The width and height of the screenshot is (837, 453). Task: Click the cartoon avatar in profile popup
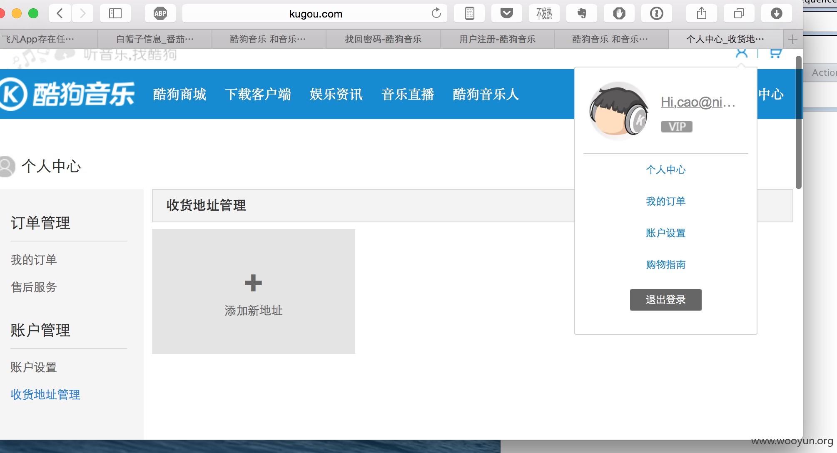click(618, 110)
